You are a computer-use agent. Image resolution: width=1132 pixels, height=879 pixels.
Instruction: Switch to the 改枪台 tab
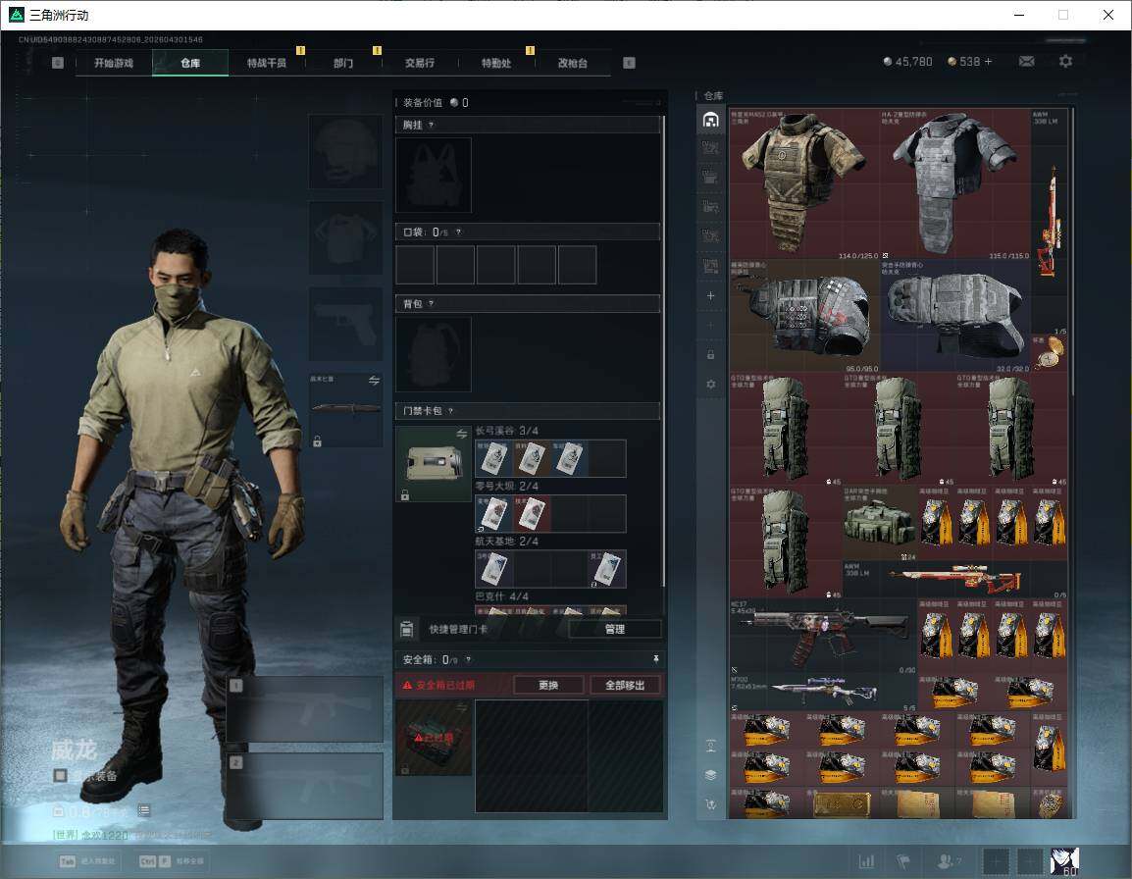(573, 63)
